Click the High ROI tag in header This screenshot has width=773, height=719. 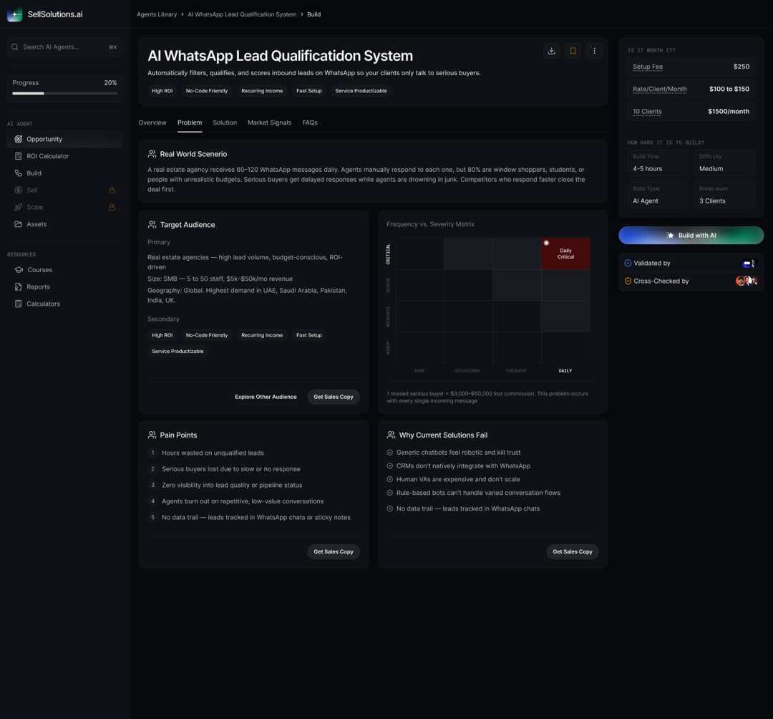[162, 91]
